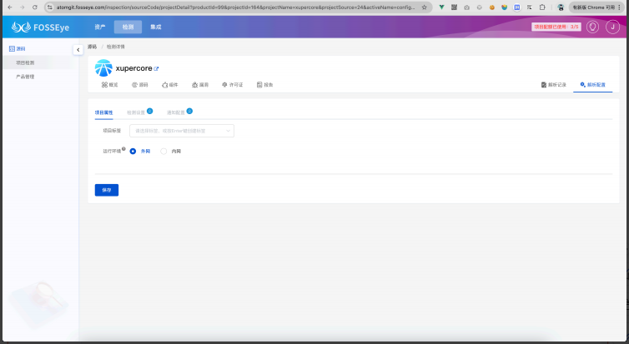The height and width of the screenshot is (344, 629).
Task: Reload the page with the refresh icon
Action: [35, 7]
